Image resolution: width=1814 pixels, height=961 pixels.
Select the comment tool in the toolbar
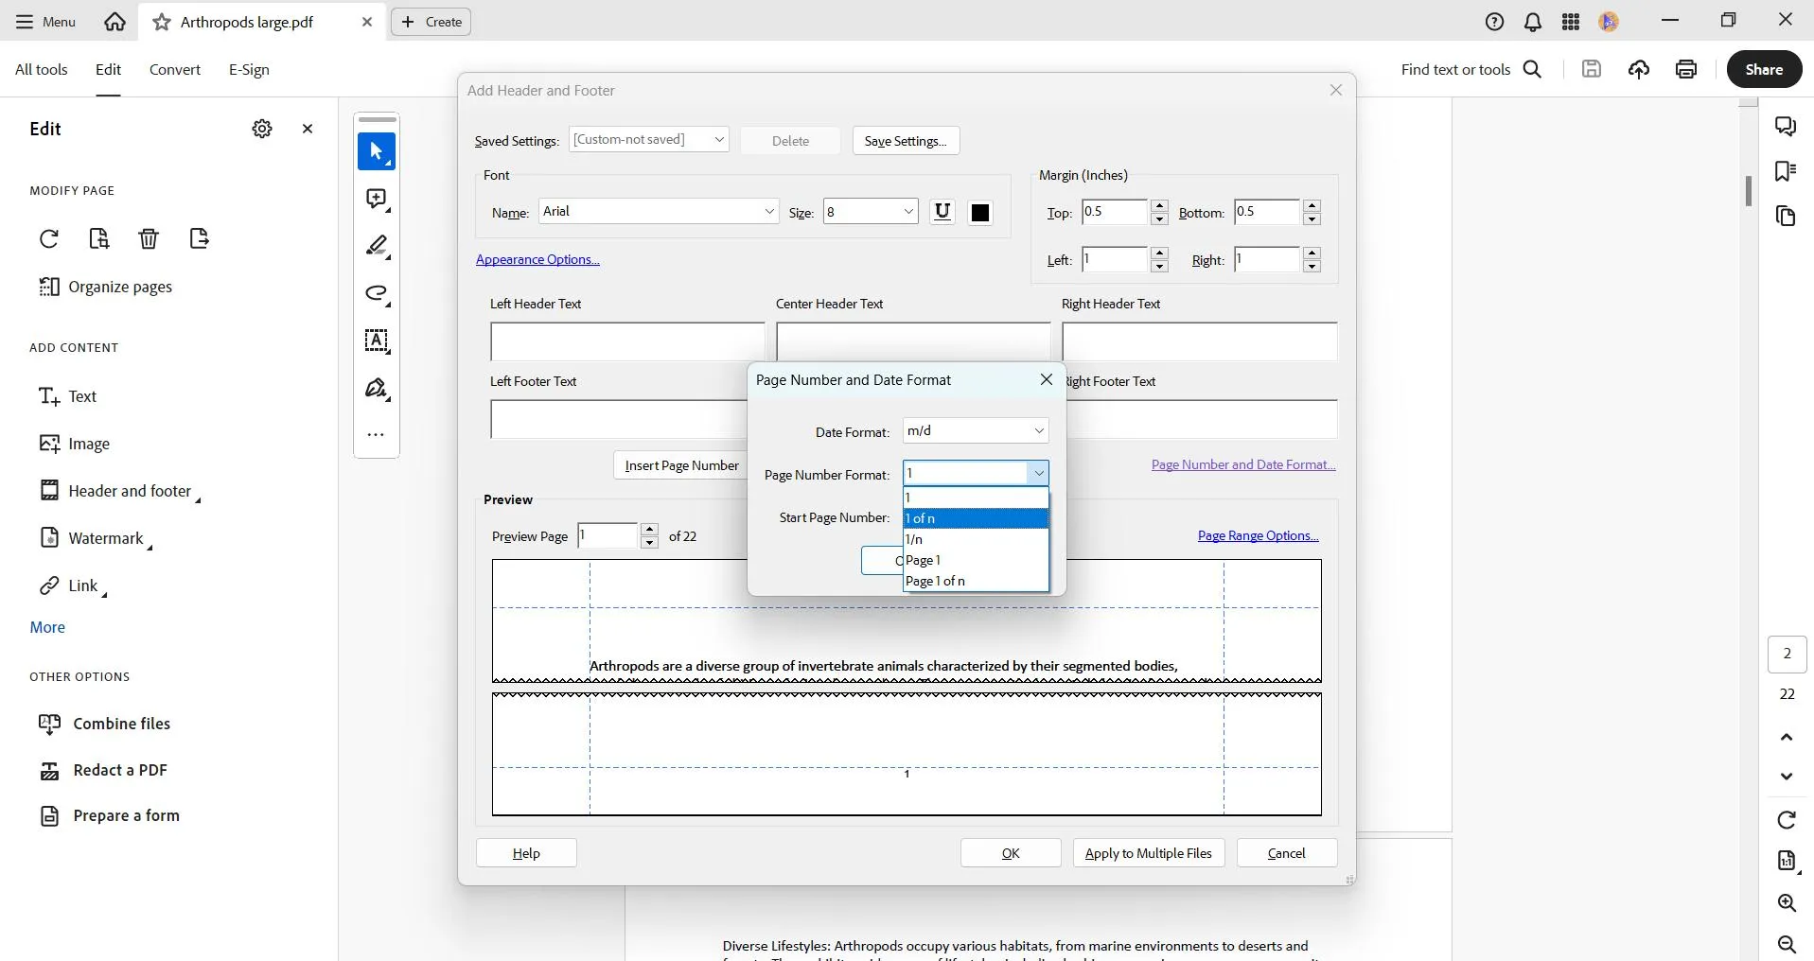[x=376, y=199]
